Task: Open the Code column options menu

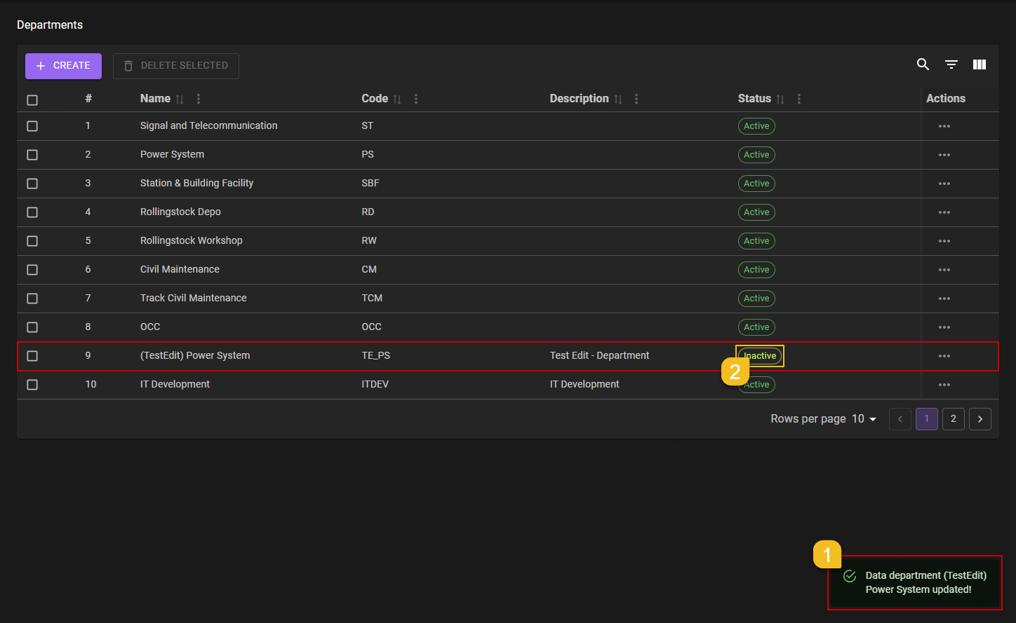Action: pos(416,100)
